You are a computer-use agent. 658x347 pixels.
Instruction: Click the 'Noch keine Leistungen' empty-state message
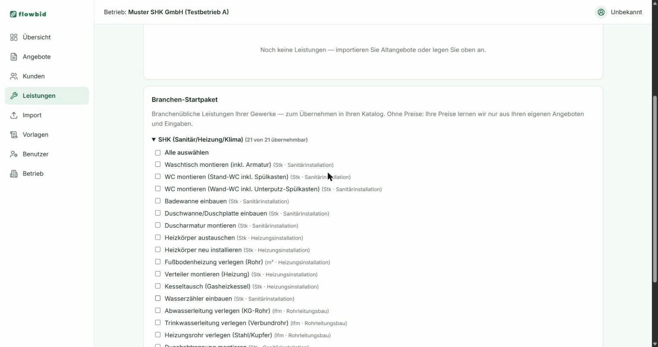373,50
